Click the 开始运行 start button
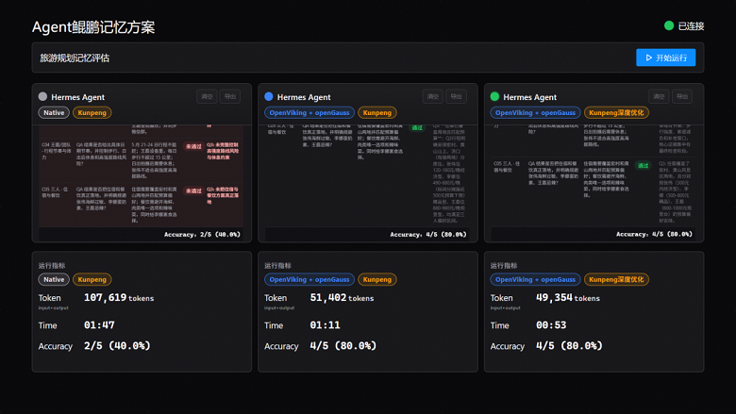Image resolution: width=736 pixels, height=414 pixels. (x=665, y=58)
